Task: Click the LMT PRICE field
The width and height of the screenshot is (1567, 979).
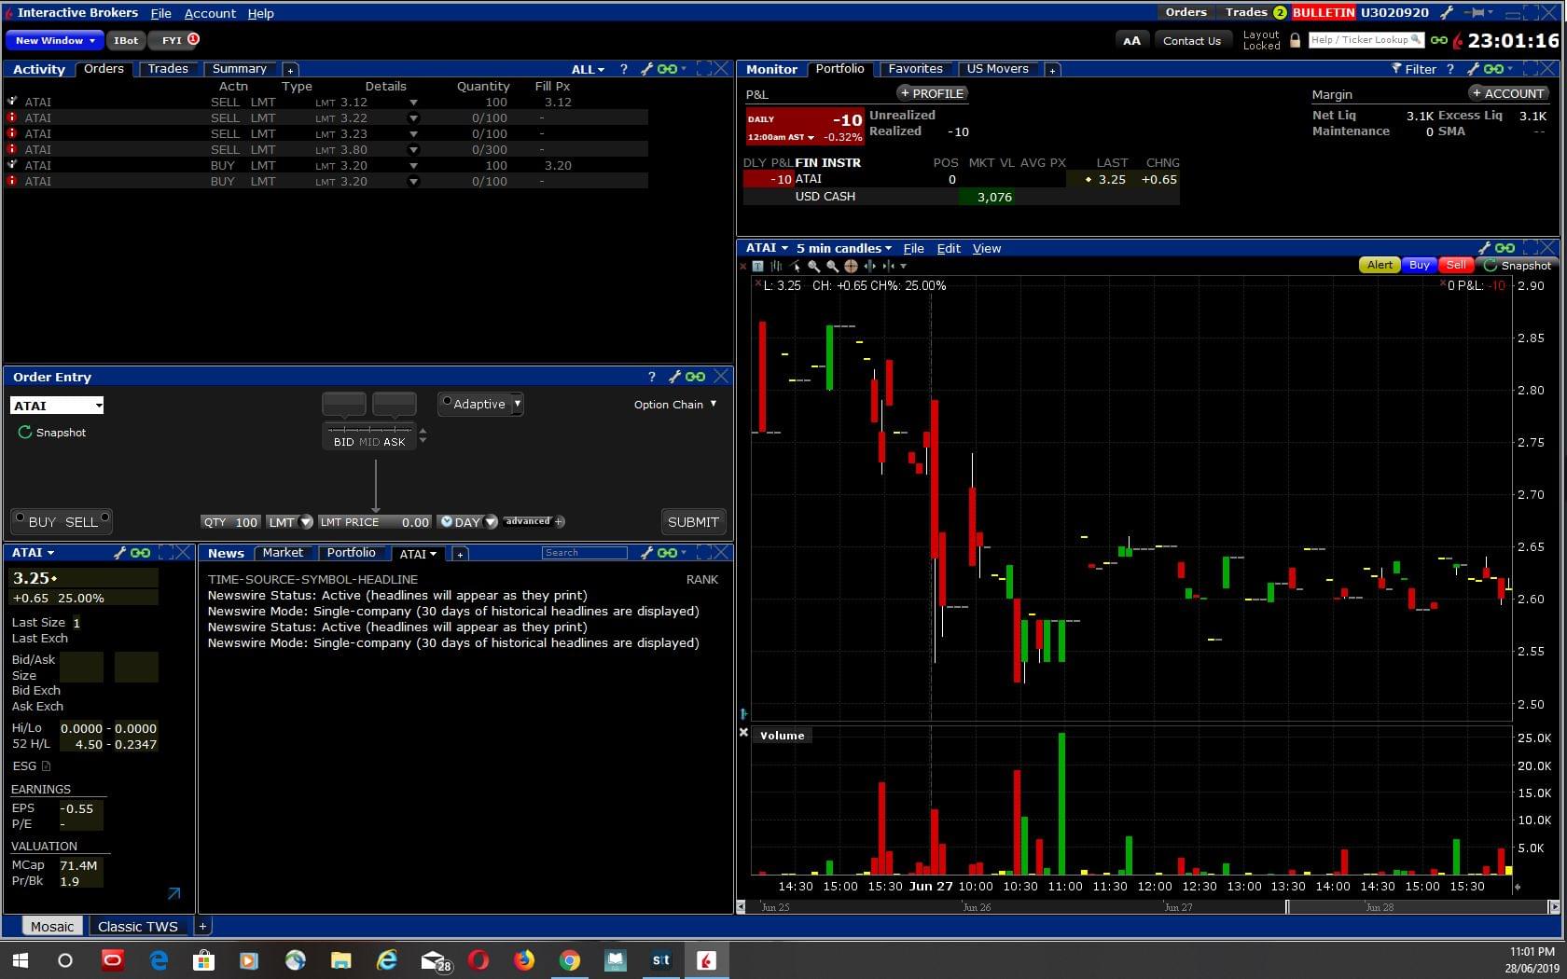Action: 375,522
